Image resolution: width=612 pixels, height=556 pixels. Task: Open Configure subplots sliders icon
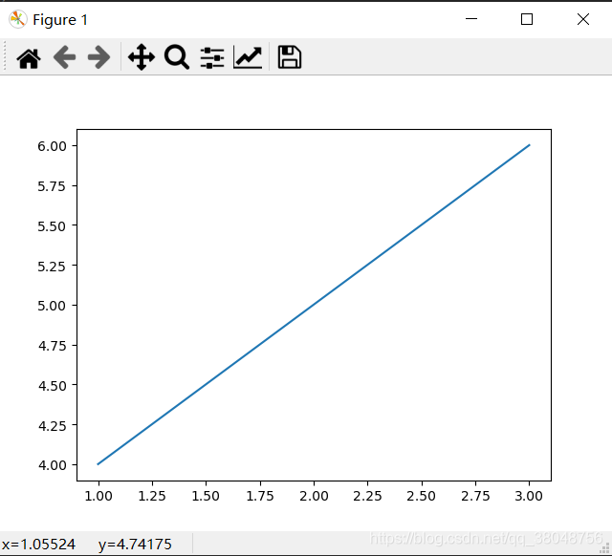212,57
